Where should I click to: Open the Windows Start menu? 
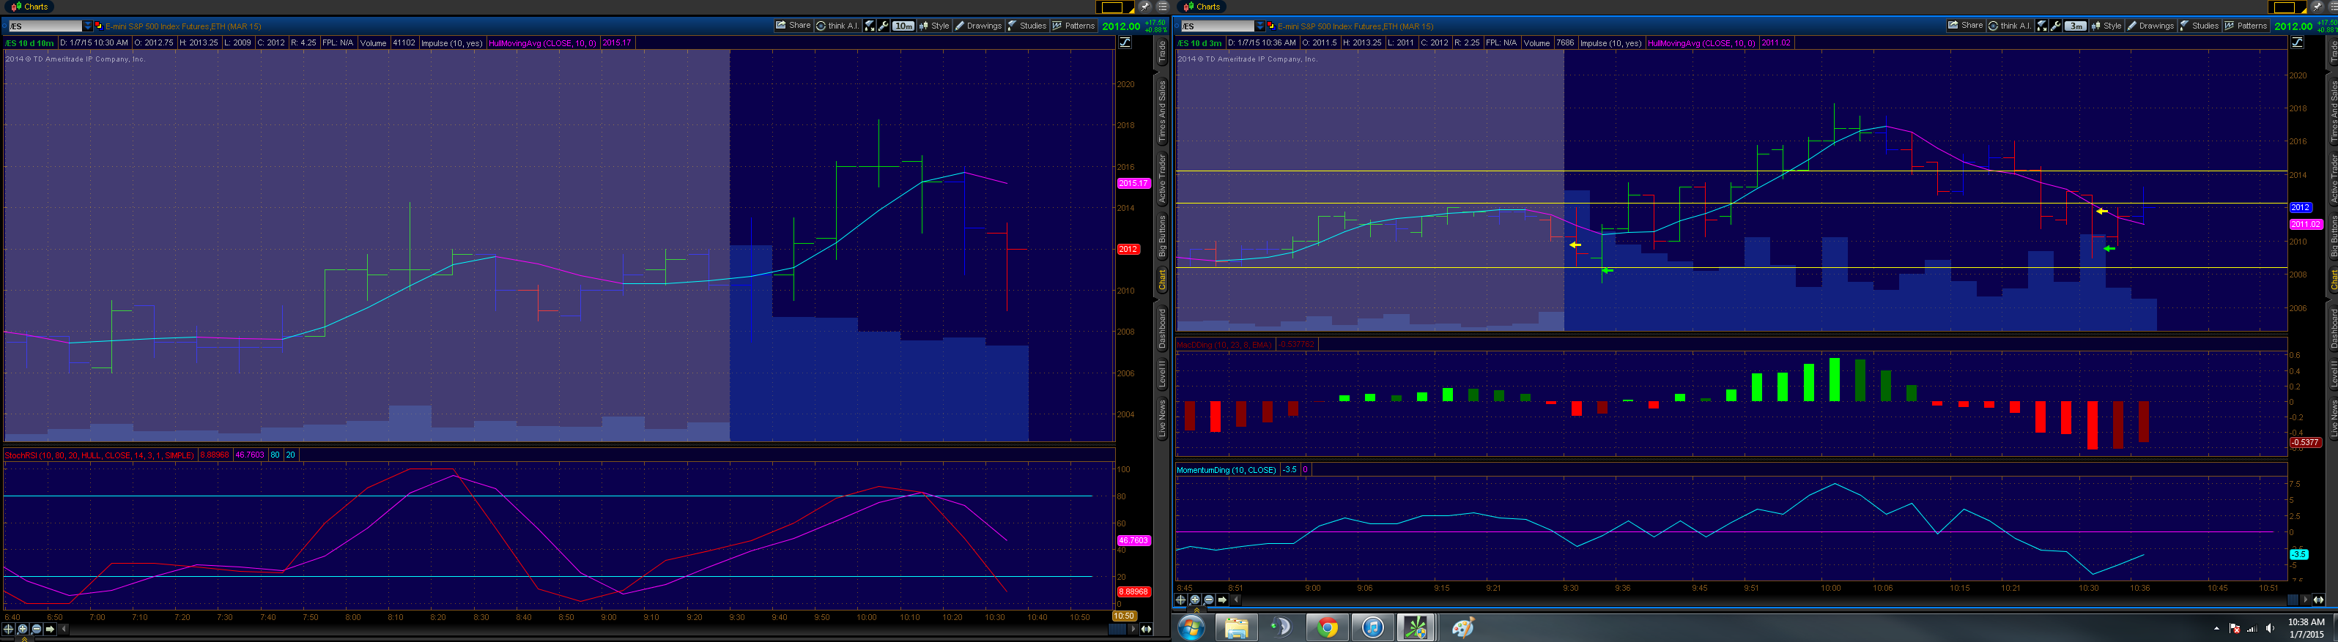pos(1191,627)
